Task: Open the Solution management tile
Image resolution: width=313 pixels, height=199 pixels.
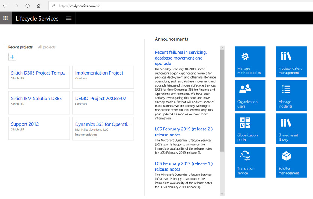Action: (x=291, y=162)
